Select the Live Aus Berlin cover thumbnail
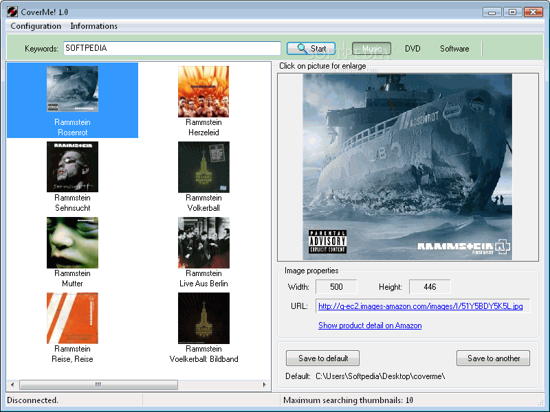The width and height of the screenshot is (550, 412). 203,242
